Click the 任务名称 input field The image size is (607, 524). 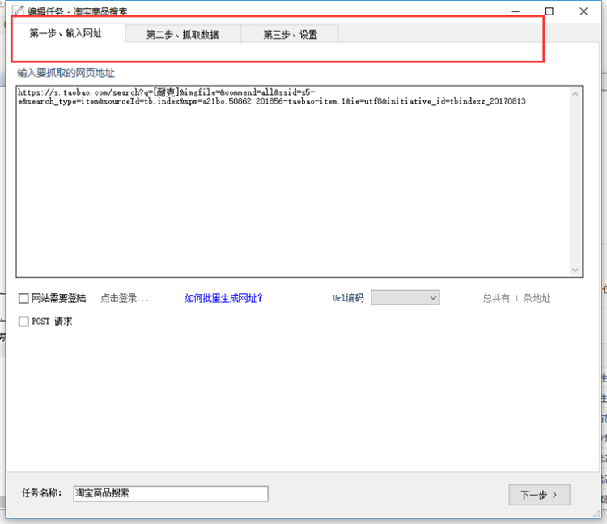[171, 493]
